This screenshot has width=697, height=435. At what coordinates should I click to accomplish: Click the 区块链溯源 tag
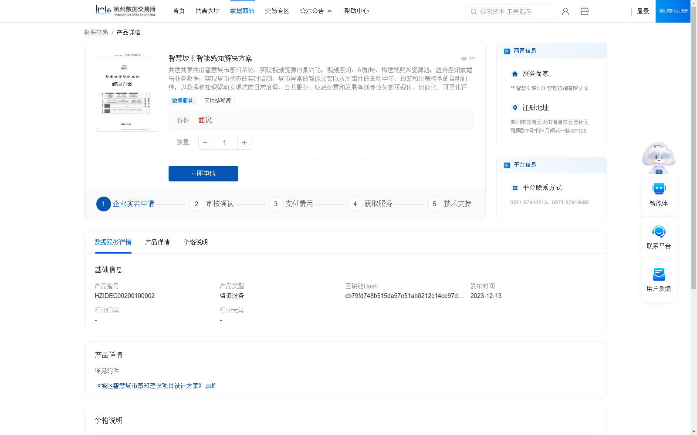[x=217, y=101]
